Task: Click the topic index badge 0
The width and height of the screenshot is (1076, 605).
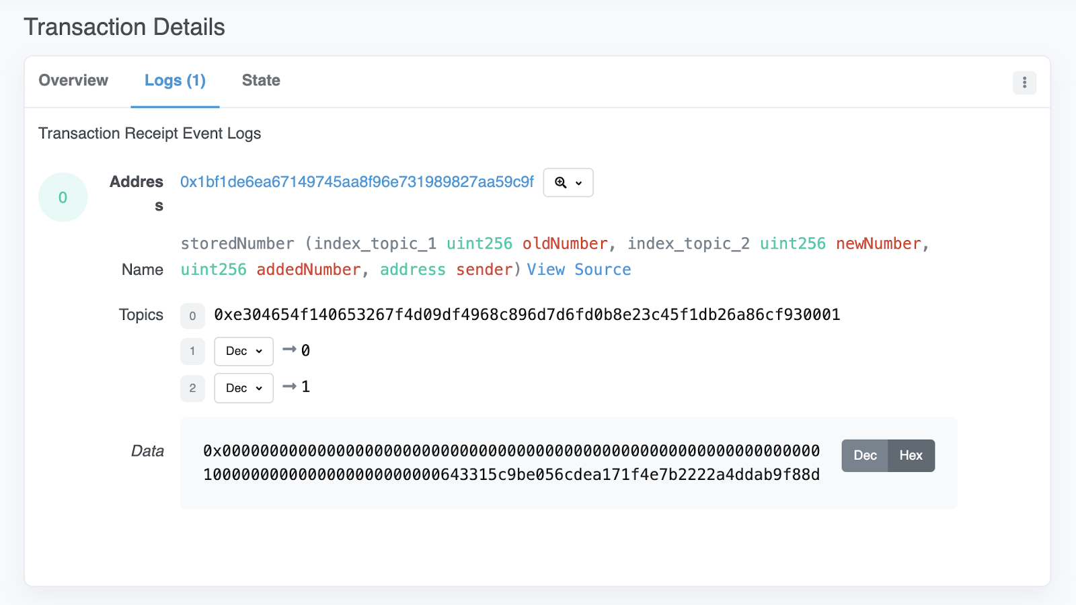Action: point(192,316)
